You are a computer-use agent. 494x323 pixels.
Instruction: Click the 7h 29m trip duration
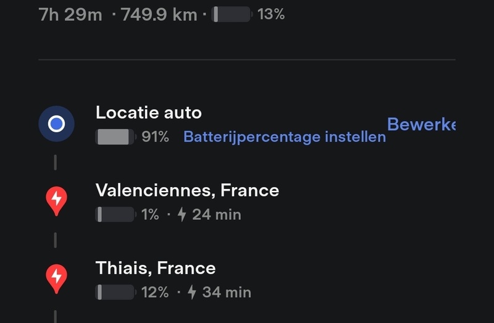(x=70, y=14)
